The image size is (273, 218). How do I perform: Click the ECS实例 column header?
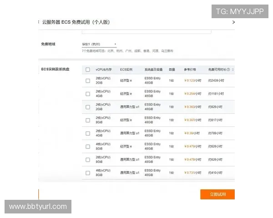126,69
